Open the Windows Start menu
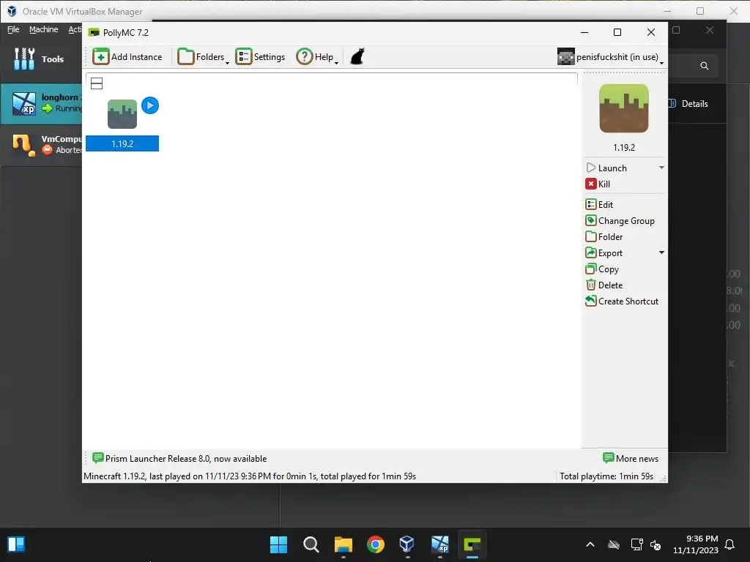 tap(278, 544)
